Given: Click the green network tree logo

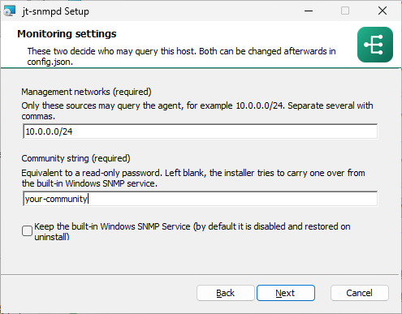Looking at the screenshot, I should tap(375, 45).
